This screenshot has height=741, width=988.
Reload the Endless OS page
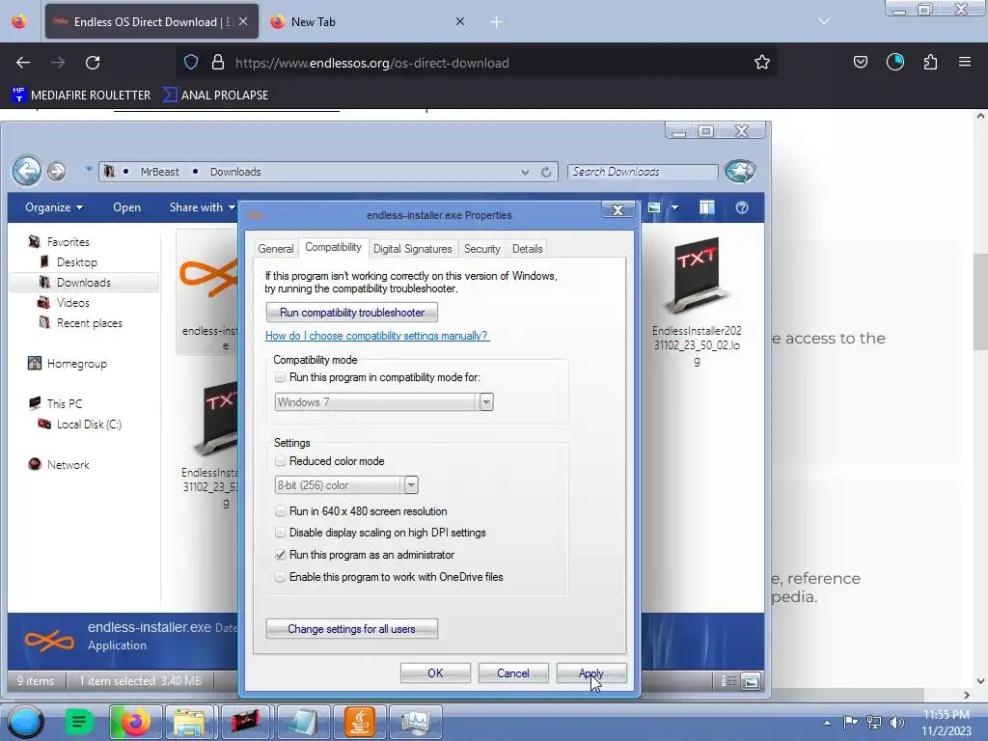coord(93,63)
